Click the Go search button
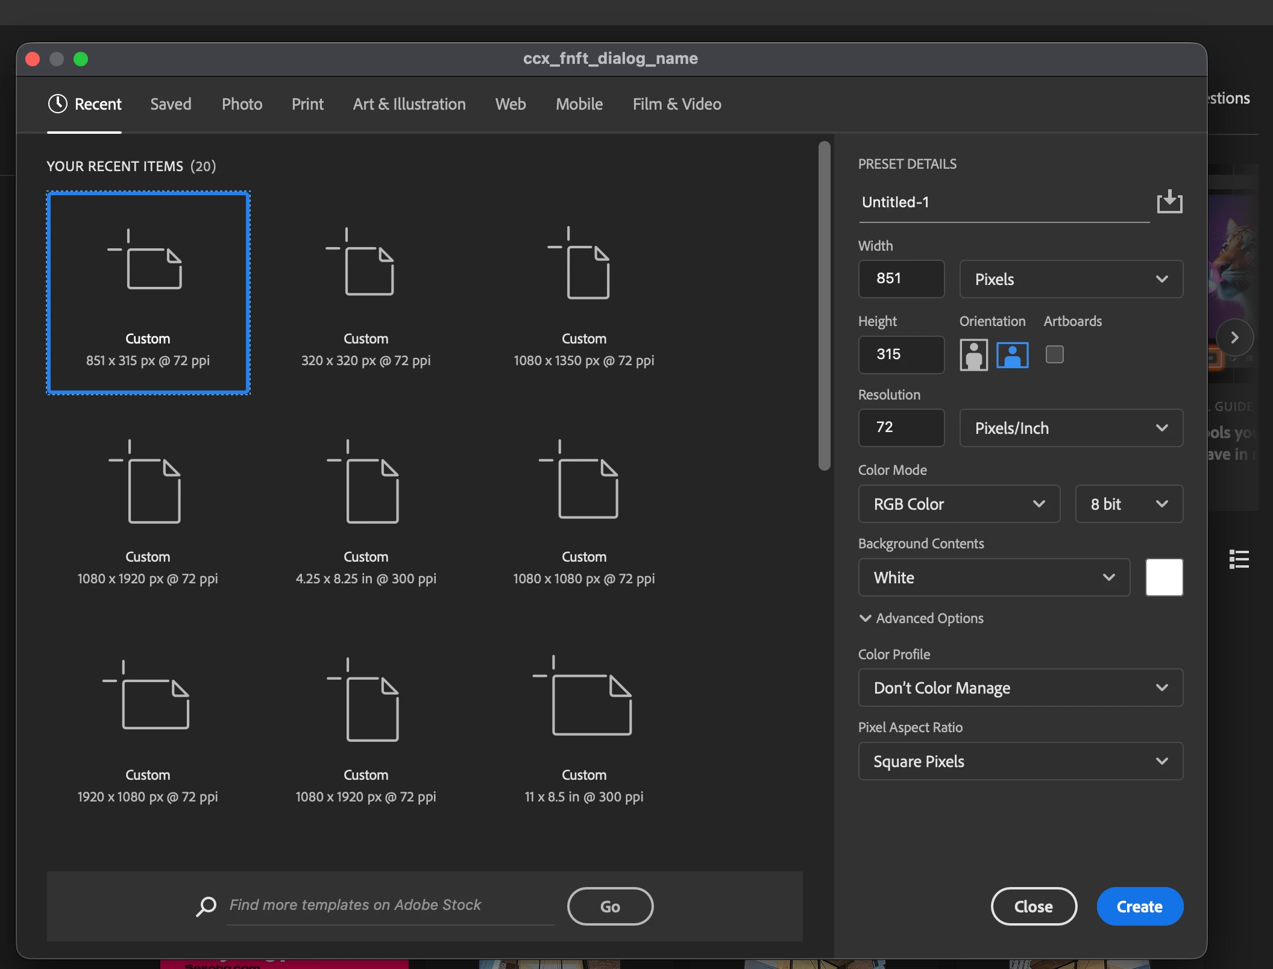Image resolution: width=1273 pixels, height=969 pixels. (x=610, y=906)
